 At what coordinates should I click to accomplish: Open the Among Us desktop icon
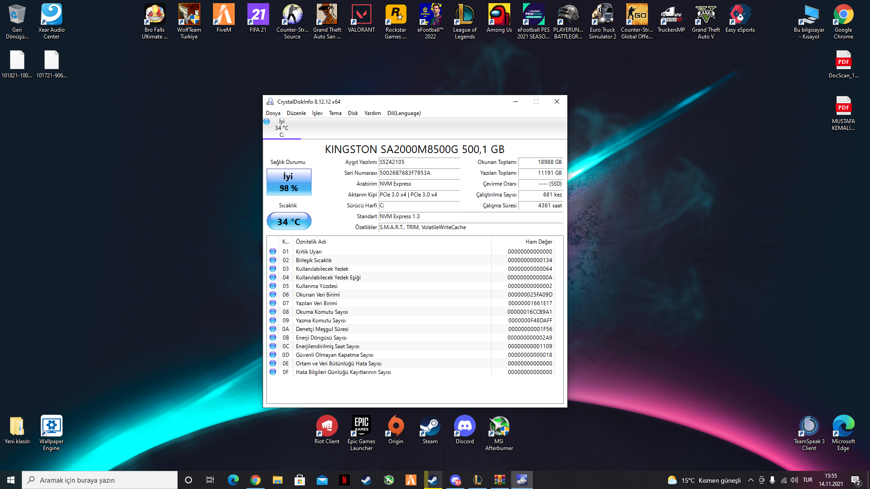[x=499, y=18]
